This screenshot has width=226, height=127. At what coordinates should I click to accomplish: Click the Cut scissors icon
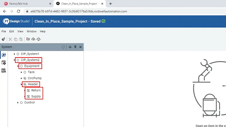10,39
